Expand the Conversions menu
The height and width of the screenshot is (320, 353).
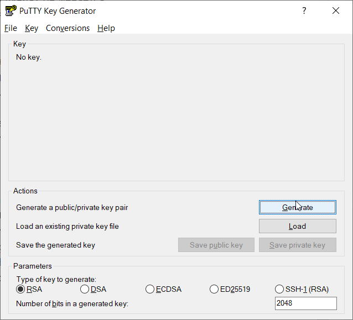[x=68, y=28]
